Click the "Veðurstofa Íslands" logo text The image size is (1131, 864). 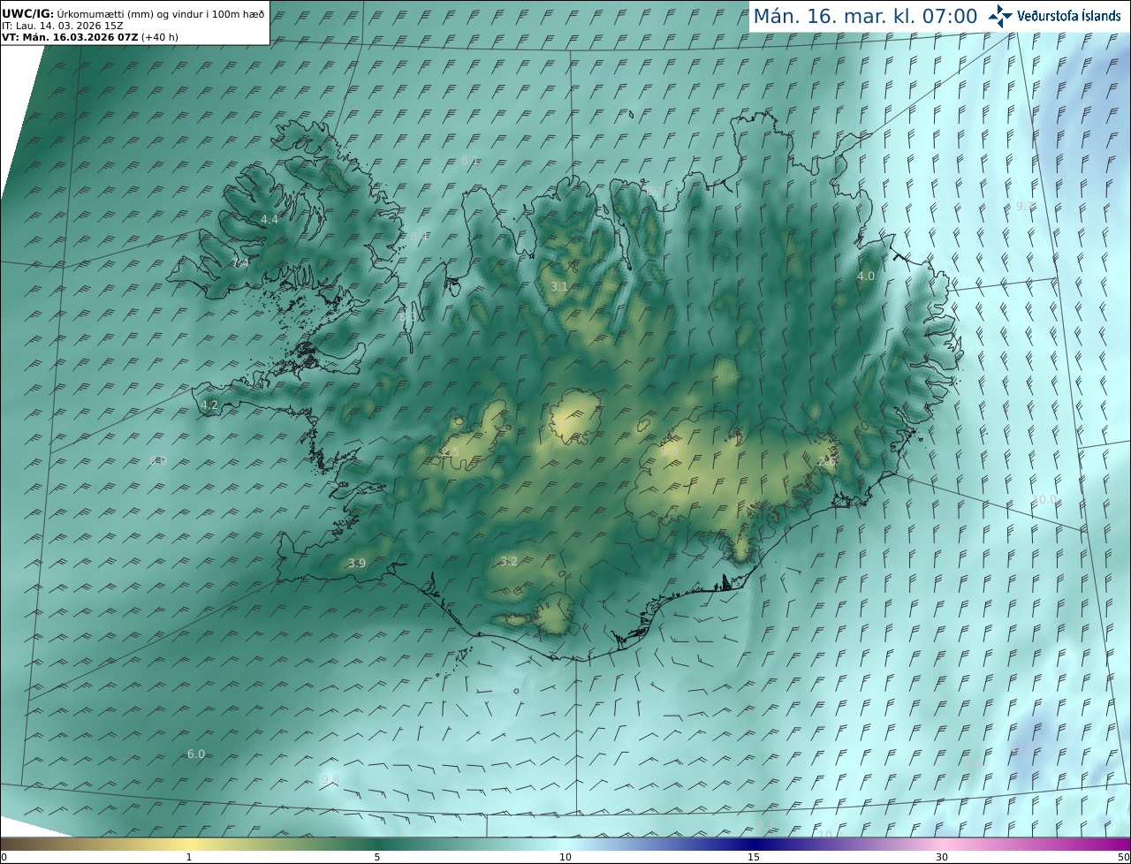(x=1069, y=16)
